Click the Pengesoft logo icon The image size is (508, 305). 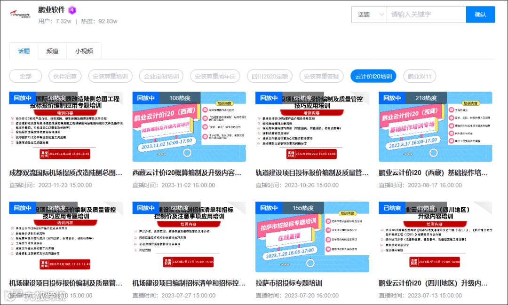pos(20,14)
